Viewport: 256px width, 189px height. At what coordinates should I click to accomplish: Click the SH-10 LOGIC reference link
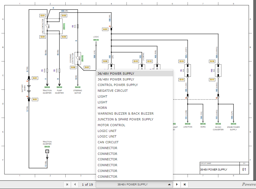pyautogui.click(x=96, y=40)
